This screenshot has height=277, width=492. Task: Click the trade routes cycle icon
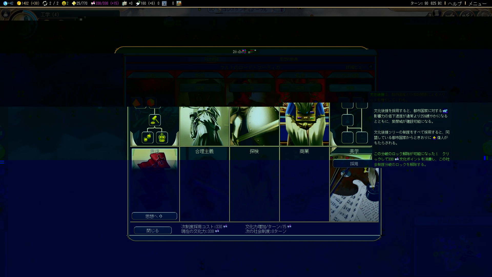45,3
